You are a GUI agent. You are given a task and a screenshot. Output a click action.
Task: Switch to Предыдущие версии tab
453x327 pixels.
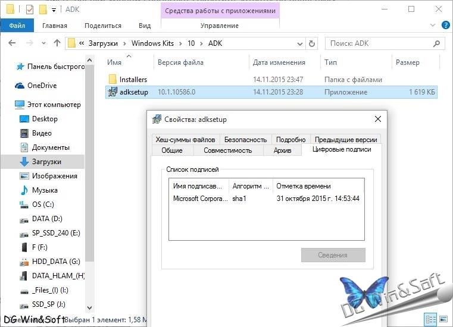(346, 140)
